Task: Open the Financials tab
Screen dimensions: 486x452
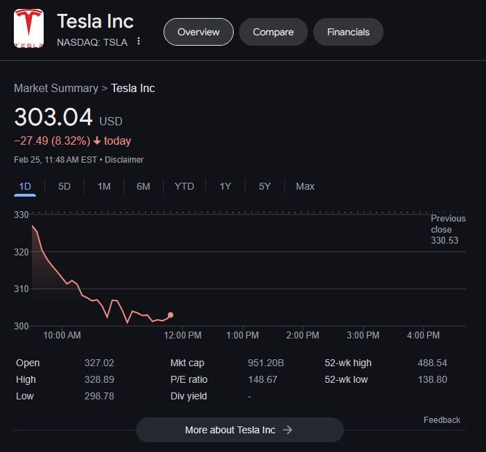Action: pyautogui.click(x=348, y=32)
